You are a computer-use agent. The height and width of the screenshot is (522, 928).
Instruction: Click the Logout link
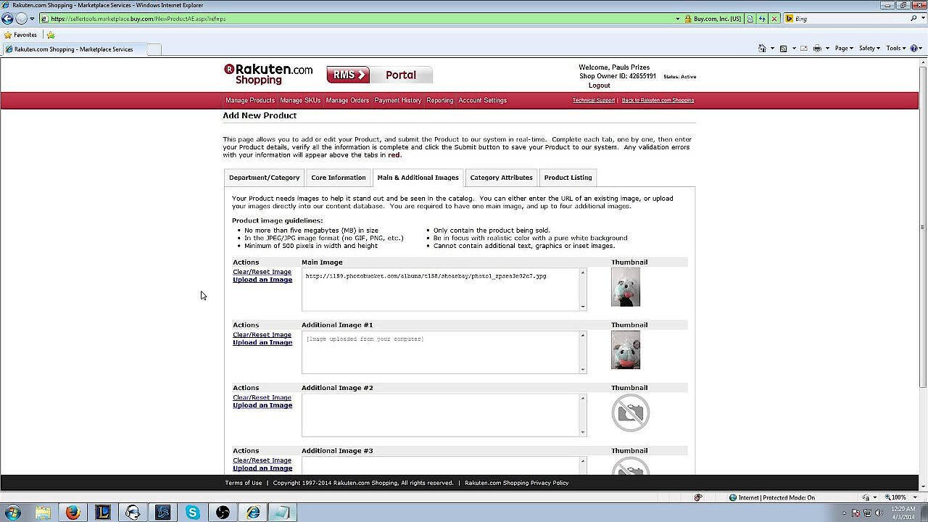pos(599,86)
